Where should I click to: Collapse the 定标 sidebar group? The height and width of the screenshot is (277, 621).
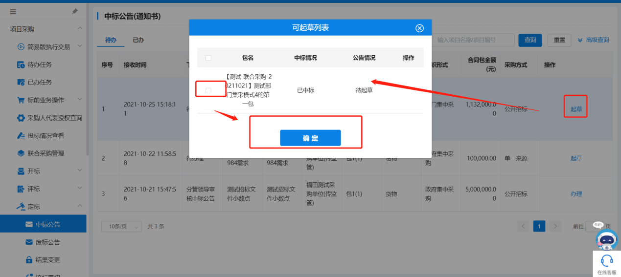tap(80, 206)
